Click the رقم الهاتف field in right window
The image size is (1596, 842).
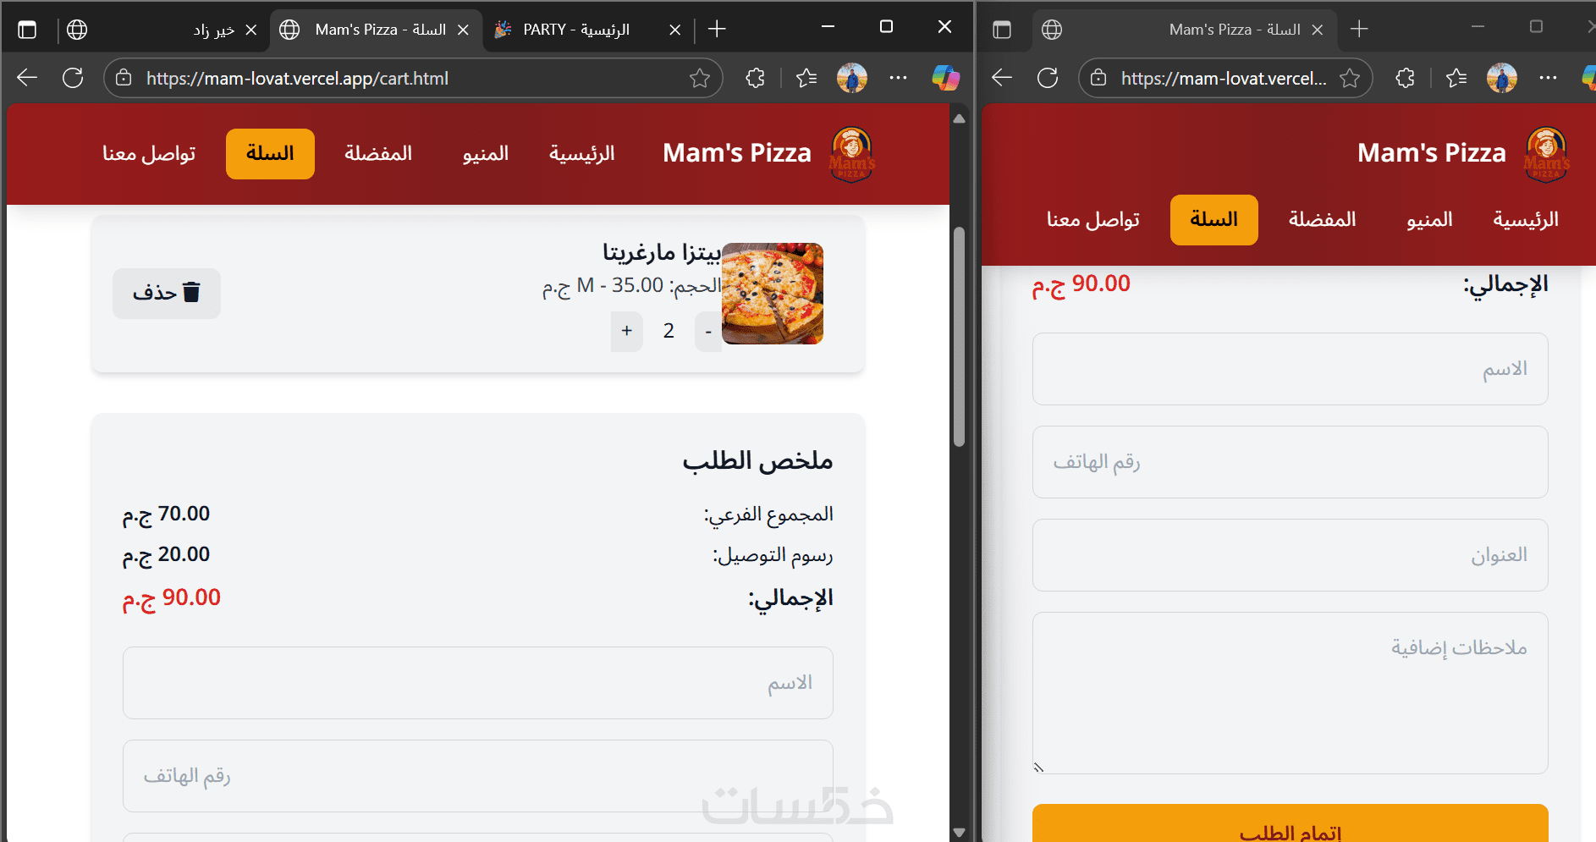point(1291,462)
